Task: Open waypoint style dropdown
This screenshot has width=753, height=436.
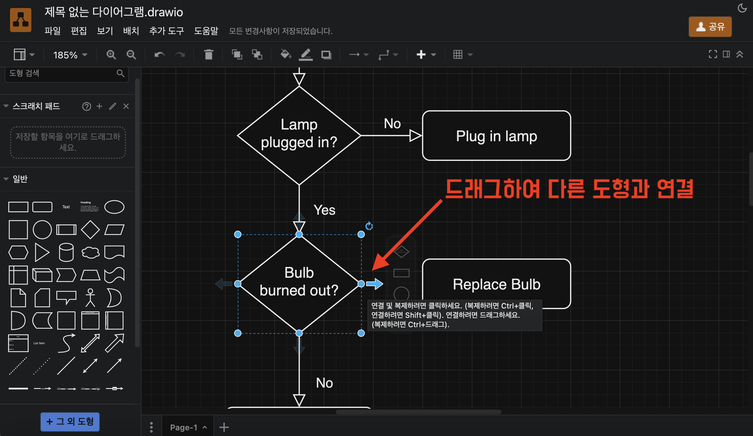Action: [389, 54]
